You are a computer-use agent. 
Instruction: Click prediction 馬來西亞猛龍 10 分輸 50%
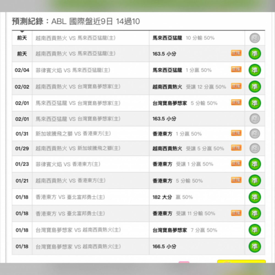coord(183,38)
